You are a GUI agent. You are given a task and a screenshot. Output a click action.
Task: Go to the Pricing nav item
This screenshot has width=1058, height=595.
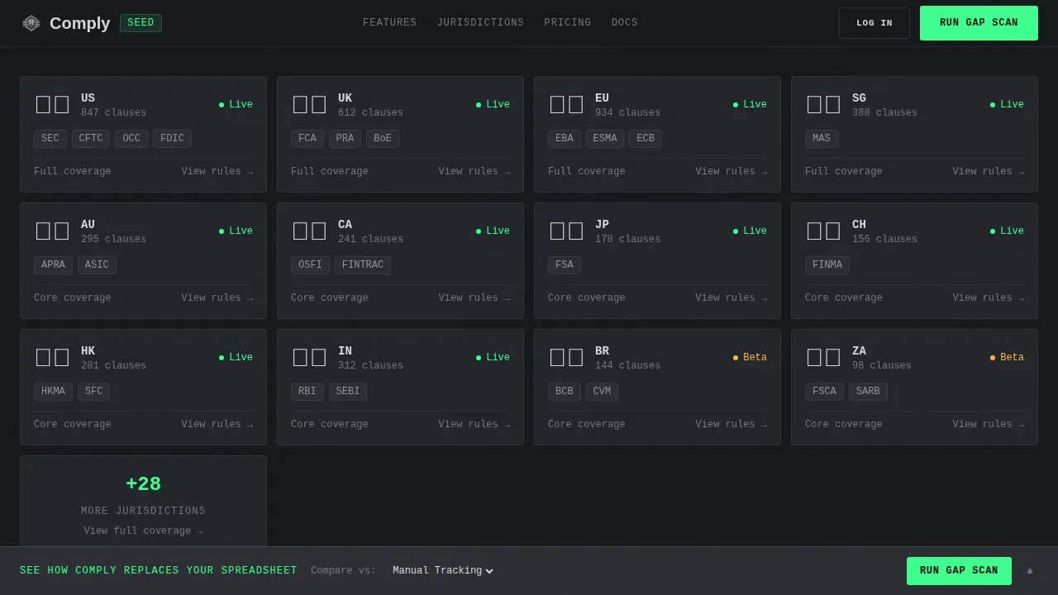pyautogui.click(x=567, y=23)
